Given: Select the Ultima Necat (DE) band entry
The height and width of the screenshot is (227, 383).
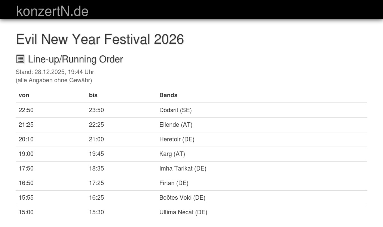Looking at the screenshot, I should click(x=183, y=212).
